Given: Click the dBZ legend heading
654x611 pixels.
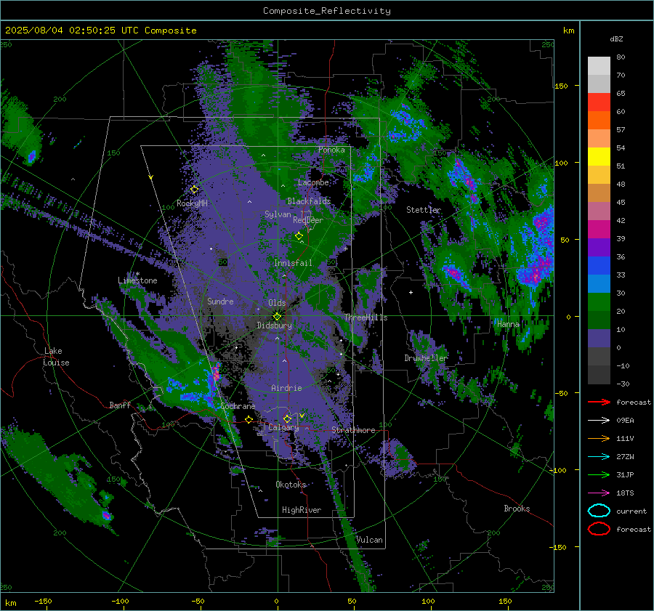Looking at the screenshot, I should [616, 39].
